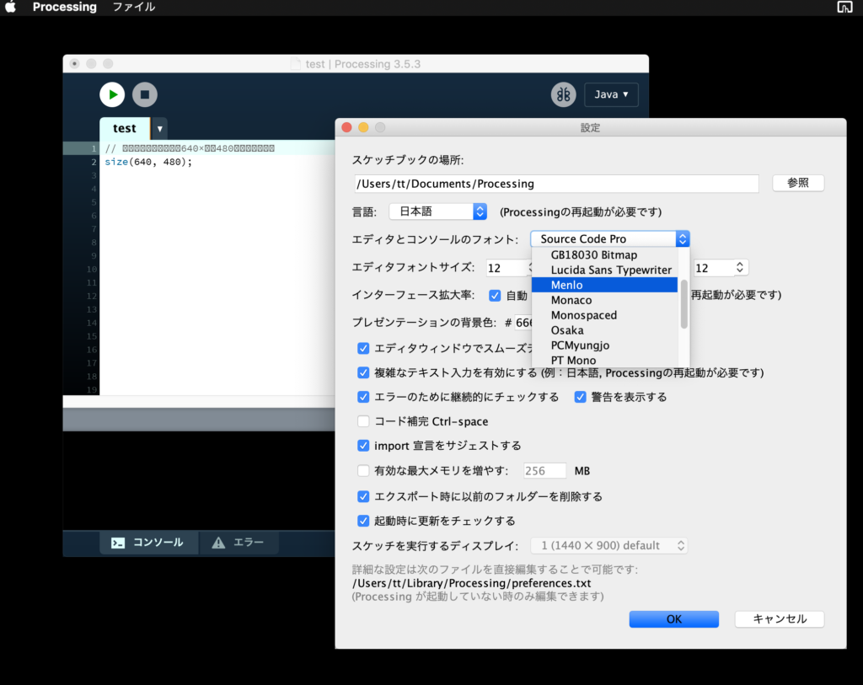Open the 日本語 language dropdown
This screenshot has height=685, width=863.
click(x=438, y=211)
